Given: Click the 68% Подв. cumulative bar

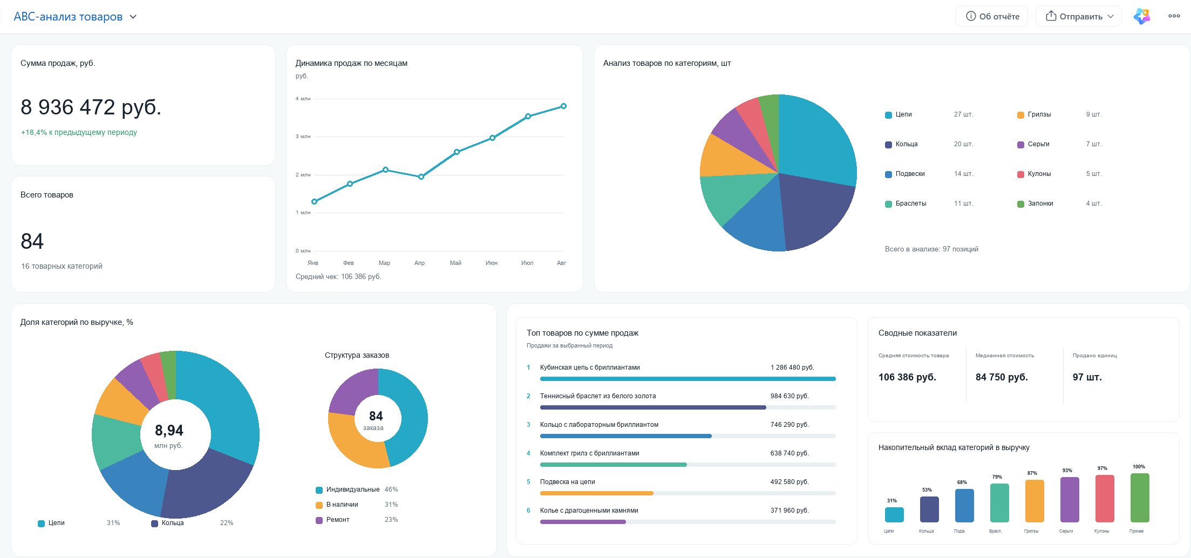Looking at the screenshot, I should pos(964,506).
